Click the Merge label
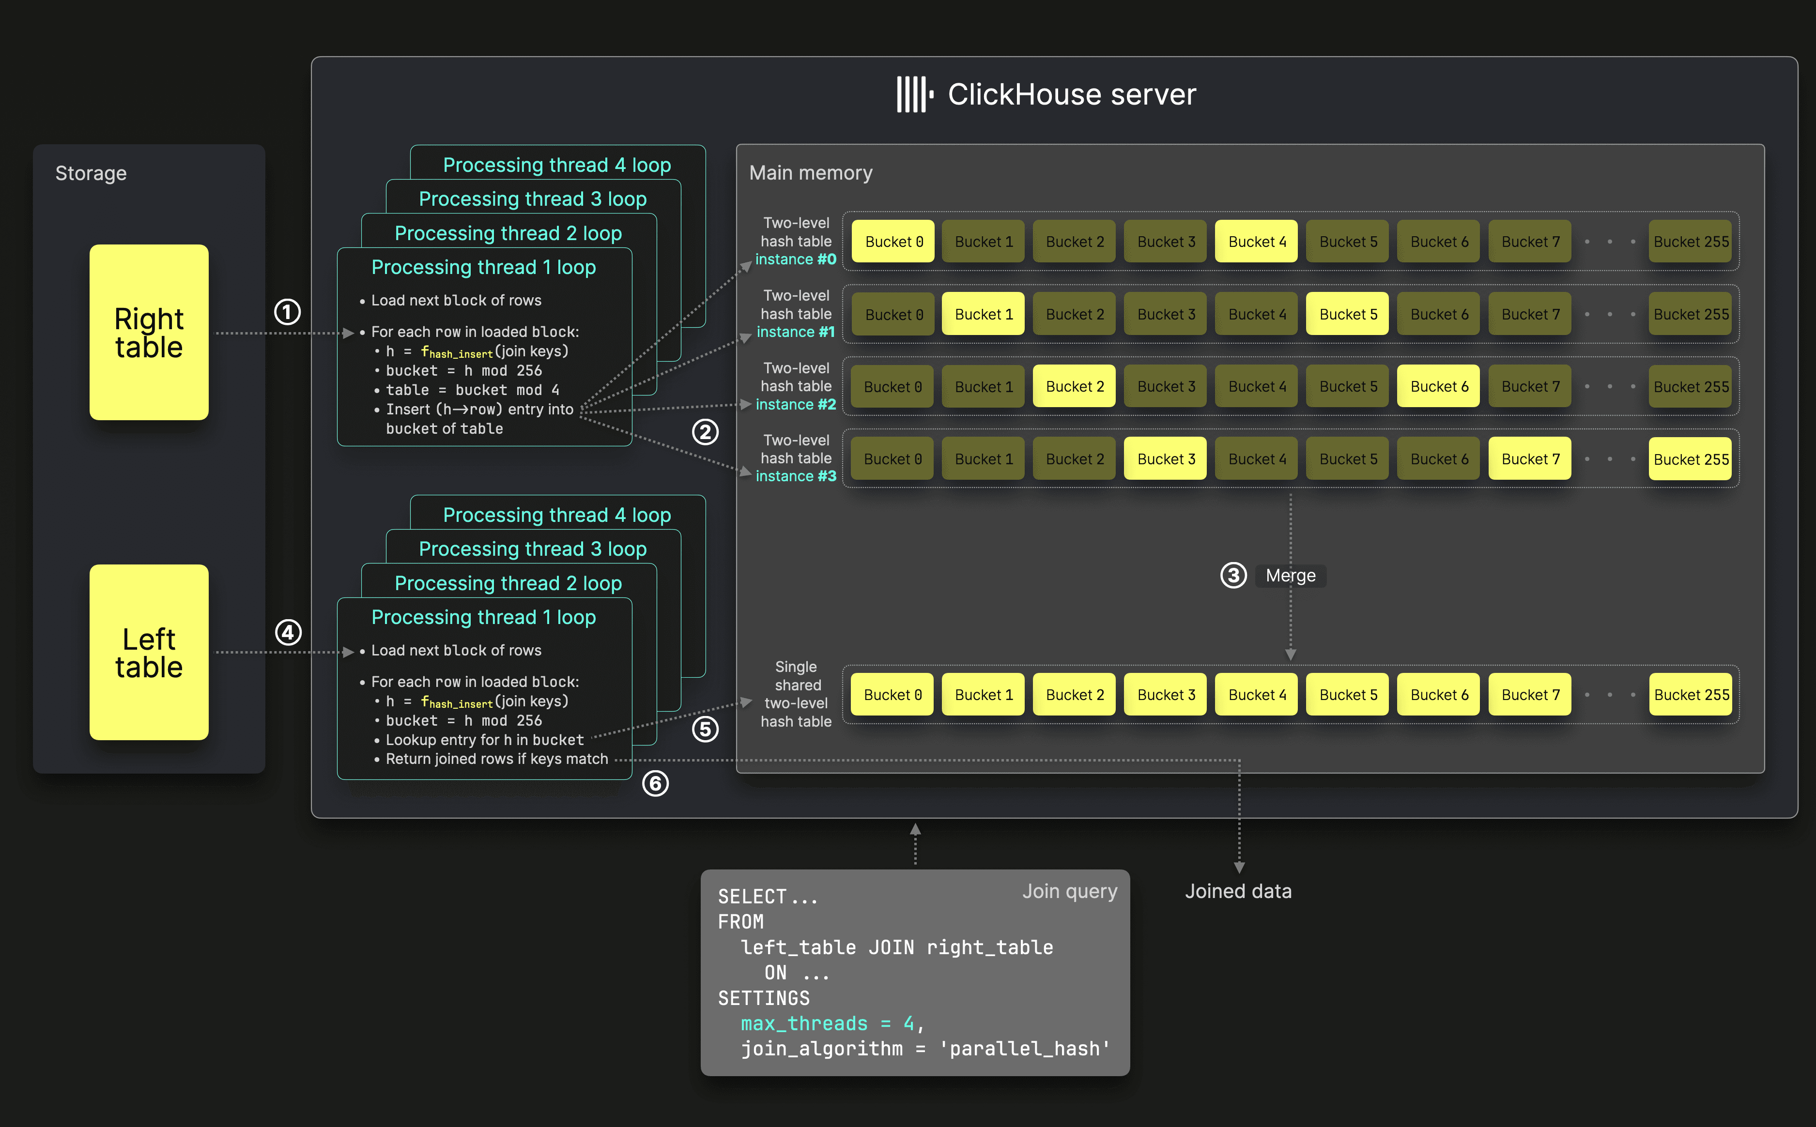Image resolution: width=1816 pixels, height=1127 pixels. [1291, 576]
